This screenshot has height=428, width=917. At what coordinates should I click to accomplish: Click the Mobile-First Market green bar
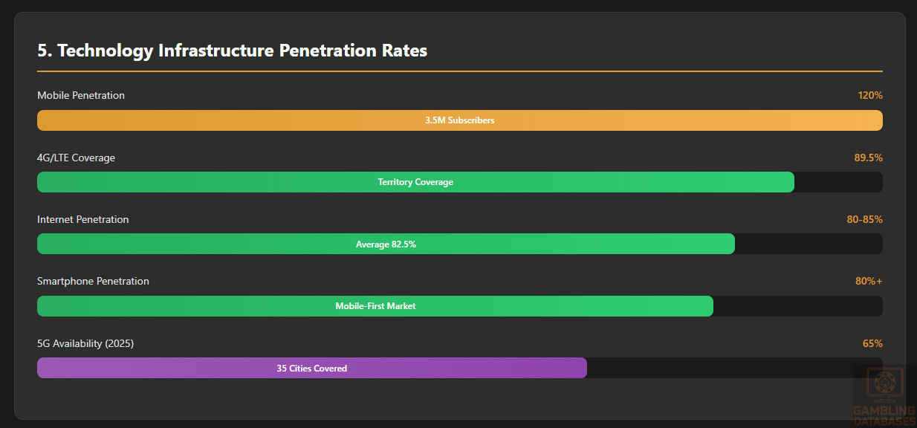pos(375,306)
